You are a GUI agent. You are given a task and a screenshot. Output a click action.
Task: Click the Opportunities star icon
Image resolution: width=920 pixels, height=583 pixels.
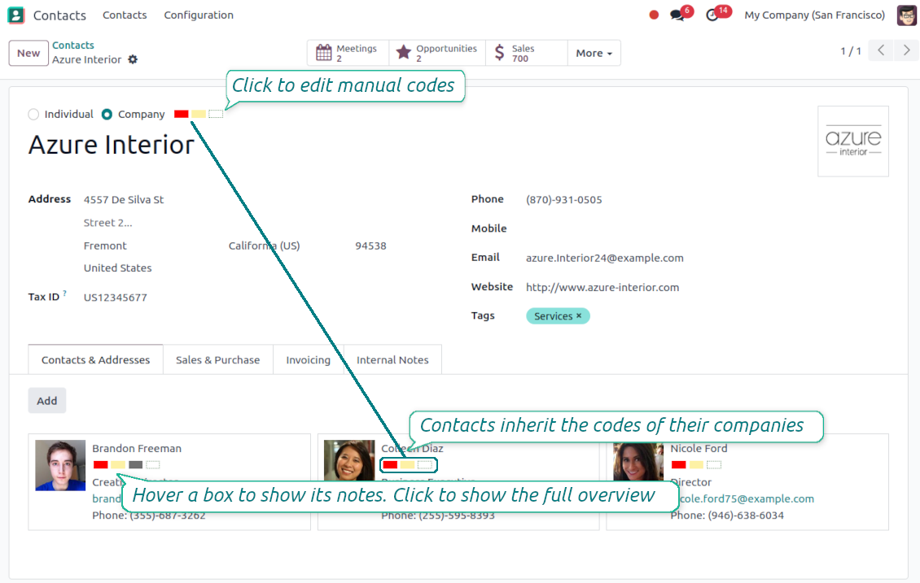(x=403, y=53)
